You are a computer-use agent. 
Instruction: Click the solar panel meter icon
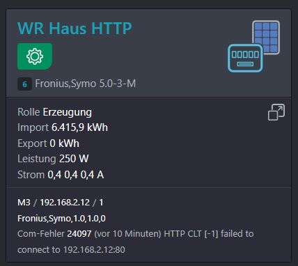[x=253, y=47]
